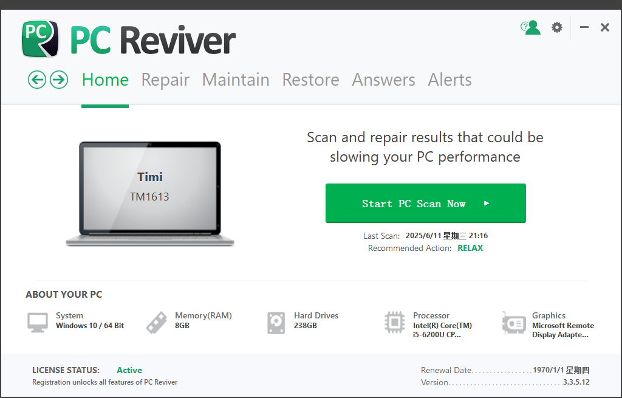
Task: Open the Restore tab
Action: tap(310, 80)
